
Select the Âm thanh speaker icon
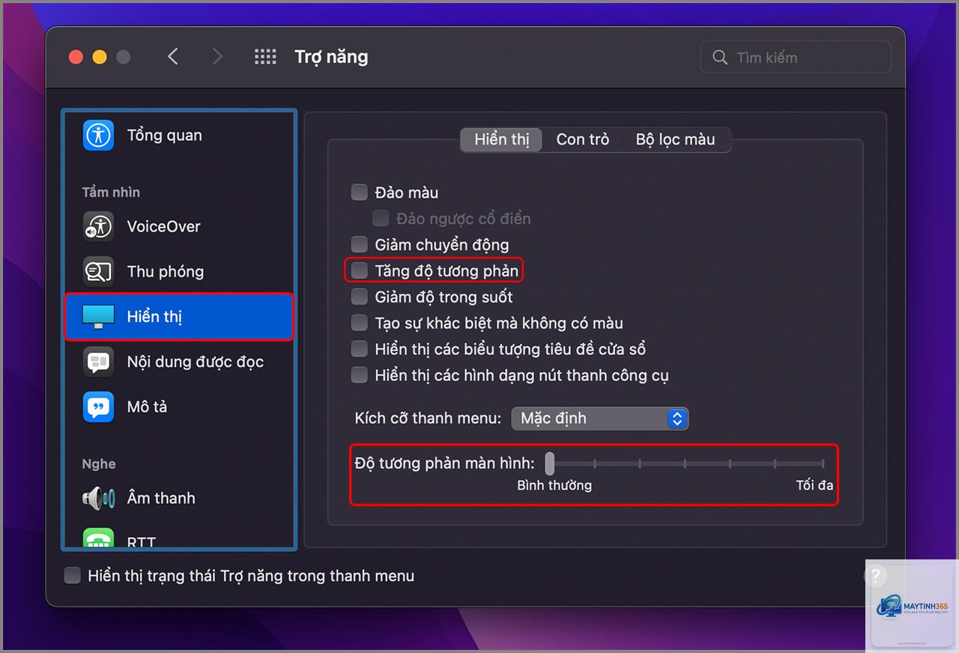tap(98, 498)
